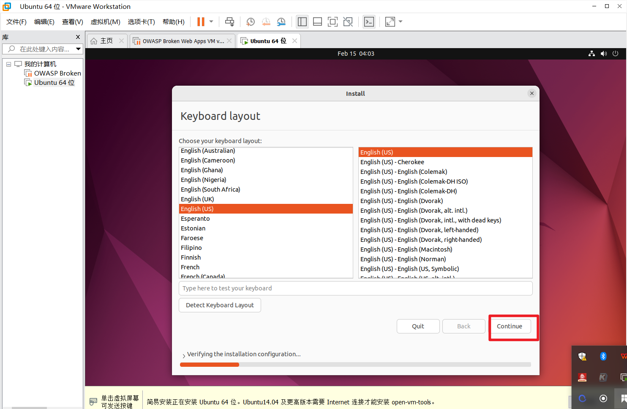Click the blue circular arrow tray icon
The image size is (627, 409).
click(x=582, y=398)
